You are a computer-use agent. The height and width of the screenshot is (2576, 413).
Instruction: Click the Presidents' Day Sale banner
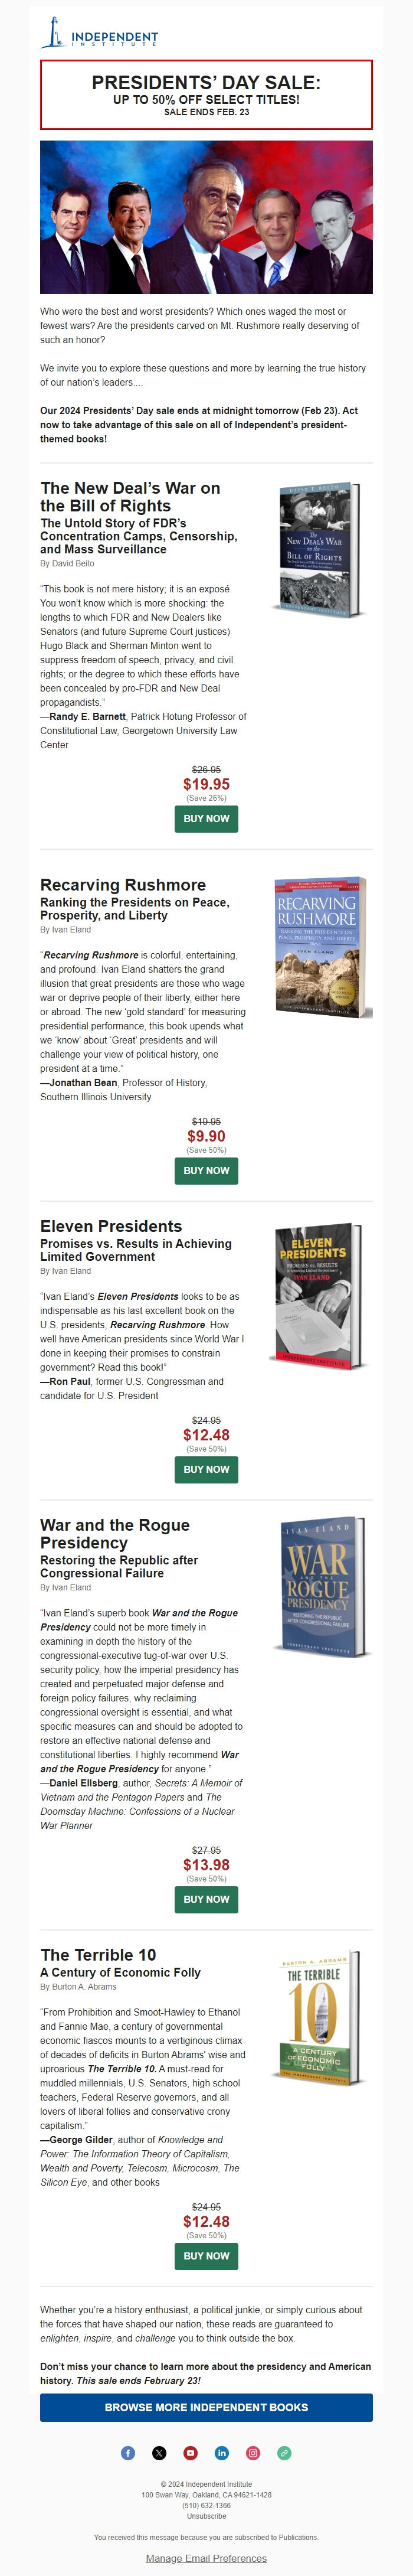(206, 95)
